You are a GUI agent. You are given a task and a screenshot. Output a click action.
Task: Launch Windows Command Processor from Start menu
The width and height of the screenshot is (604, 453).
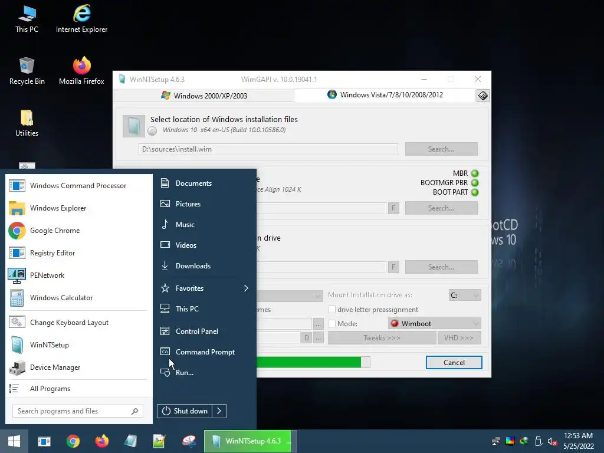(77, 186)
